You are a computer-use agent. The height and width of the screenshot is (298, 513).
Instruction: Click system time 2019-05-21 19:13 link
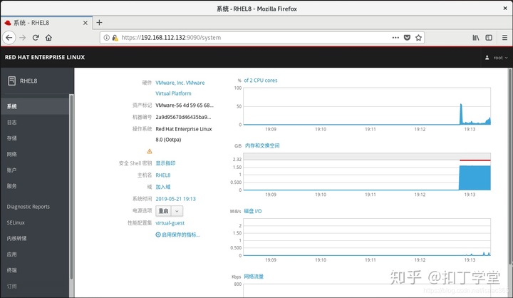[x=176, y=199]
